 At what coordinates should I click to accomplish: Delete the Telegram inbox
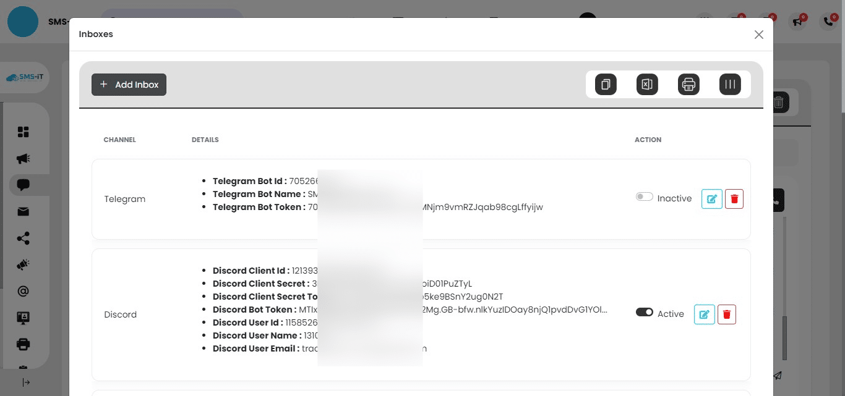pos(734,198)
